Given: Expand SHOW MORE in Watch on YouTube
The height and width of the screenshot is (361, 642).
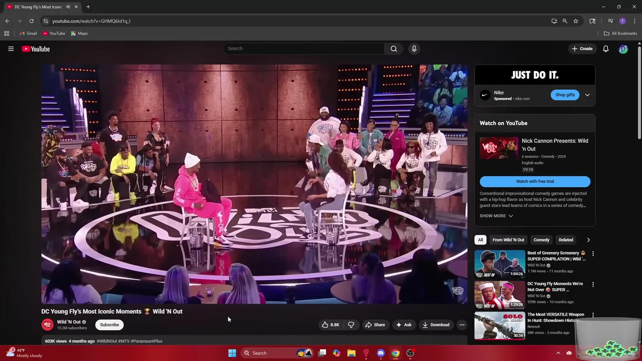Looking at the screenshot, I should point(496,216).
